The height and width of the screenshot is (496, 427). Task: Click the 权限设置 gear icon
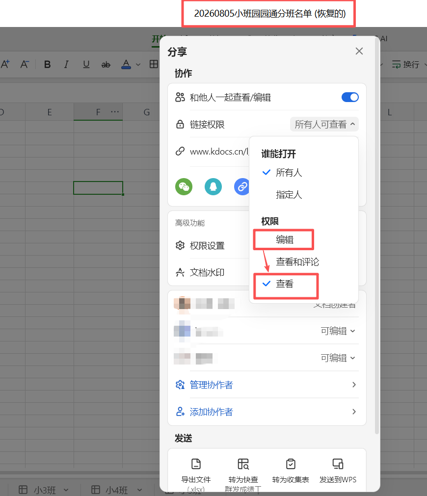(x=180, y=245)
